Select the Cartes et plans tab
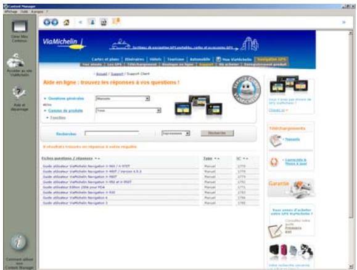The height and width of the screenshot is (270, 357). click(x=105, y=59)
